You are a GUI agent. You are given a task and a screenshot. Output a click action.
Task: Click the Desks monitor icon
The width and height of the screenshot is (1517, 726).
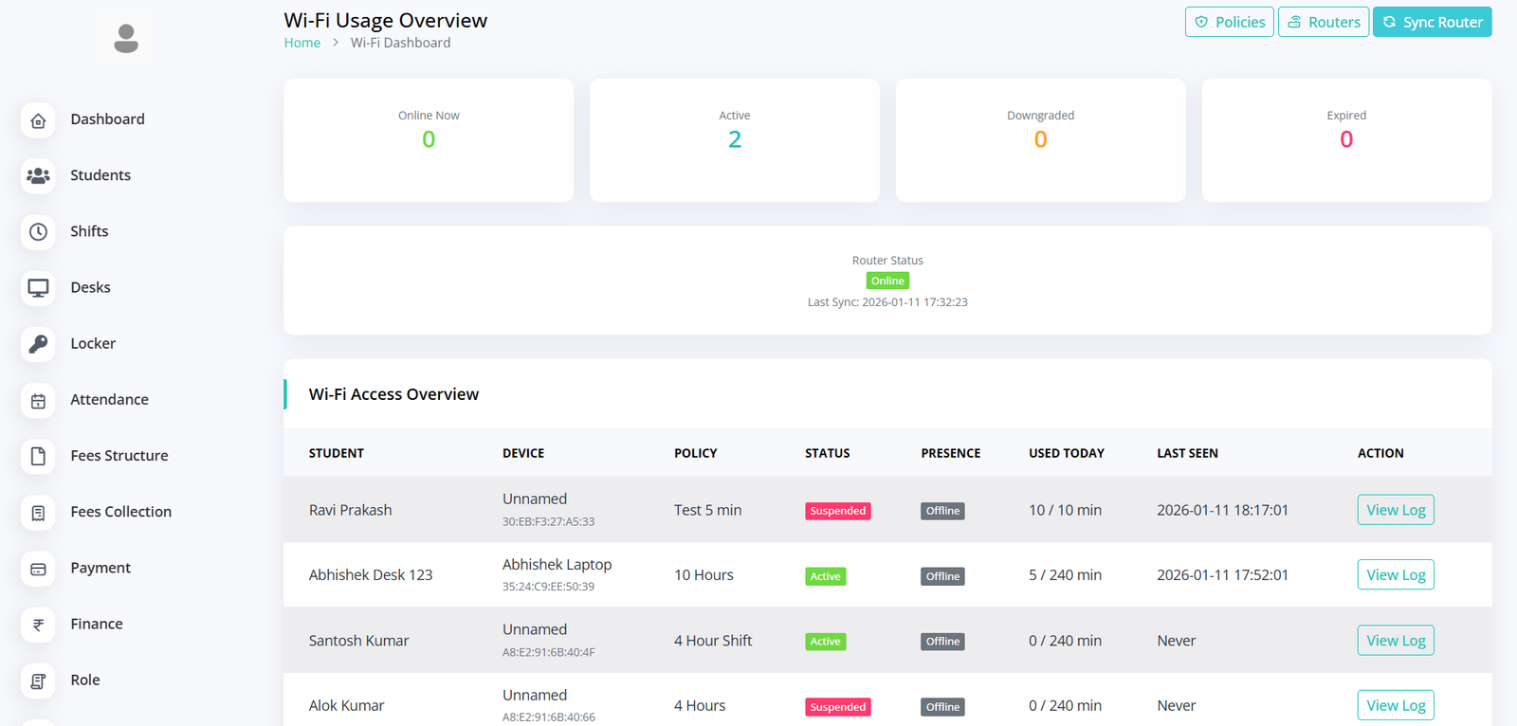[x=38, y=288]
